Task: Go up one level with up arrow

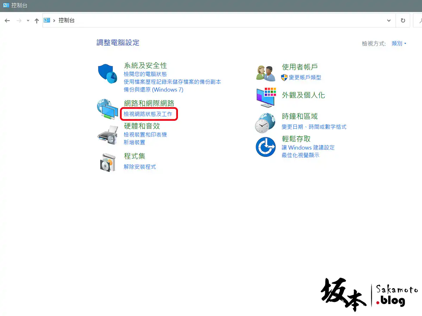Action: 37,21
